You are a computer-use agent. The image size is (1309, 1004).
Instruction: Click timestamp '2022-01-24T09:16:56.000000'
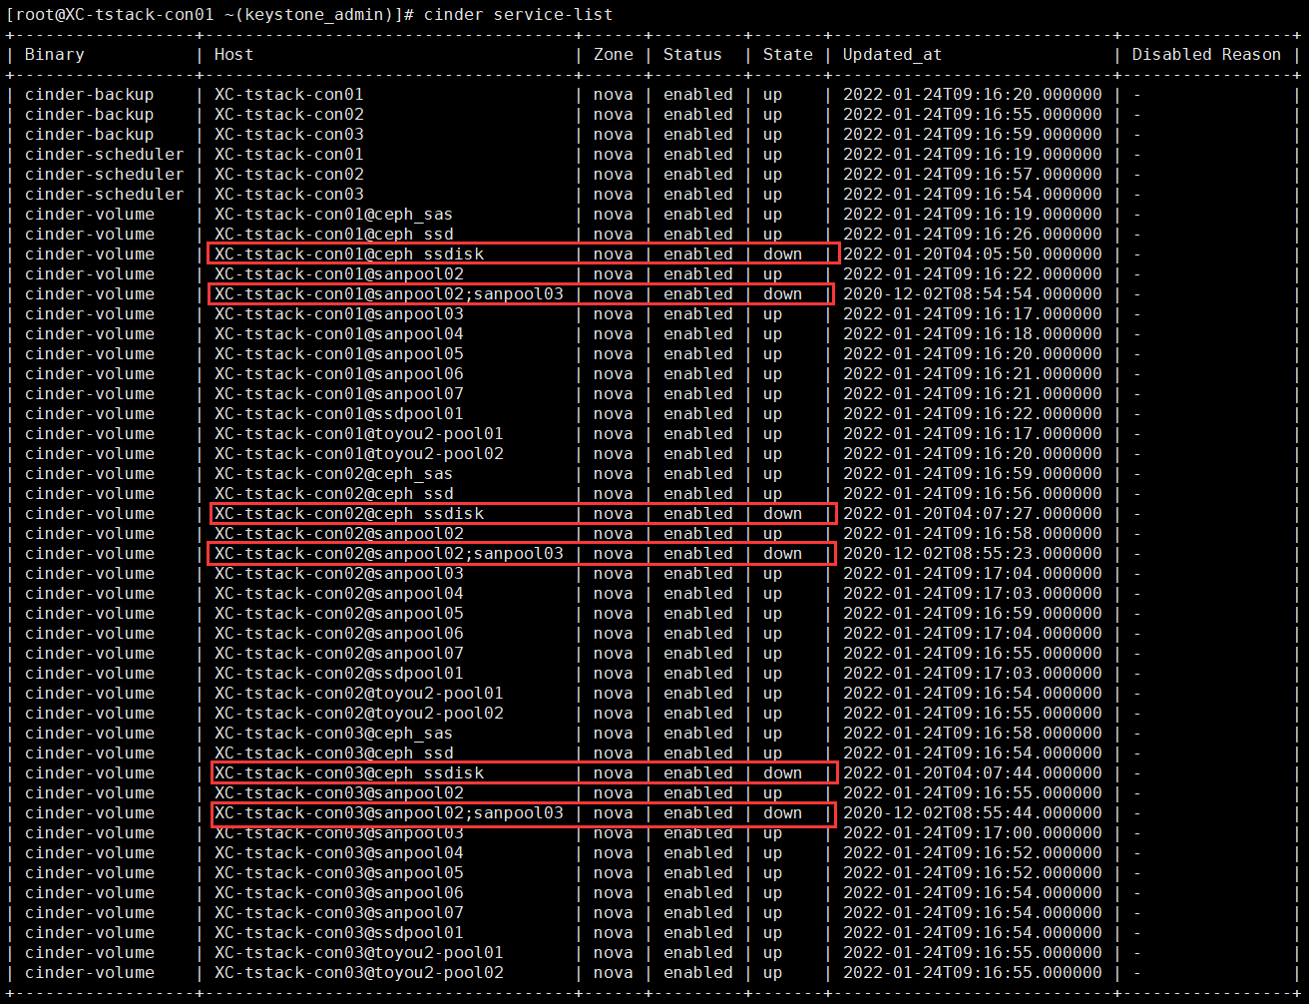click(x=972, y=494)
